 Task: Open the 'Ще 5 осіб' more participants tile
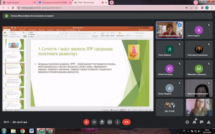169,108
